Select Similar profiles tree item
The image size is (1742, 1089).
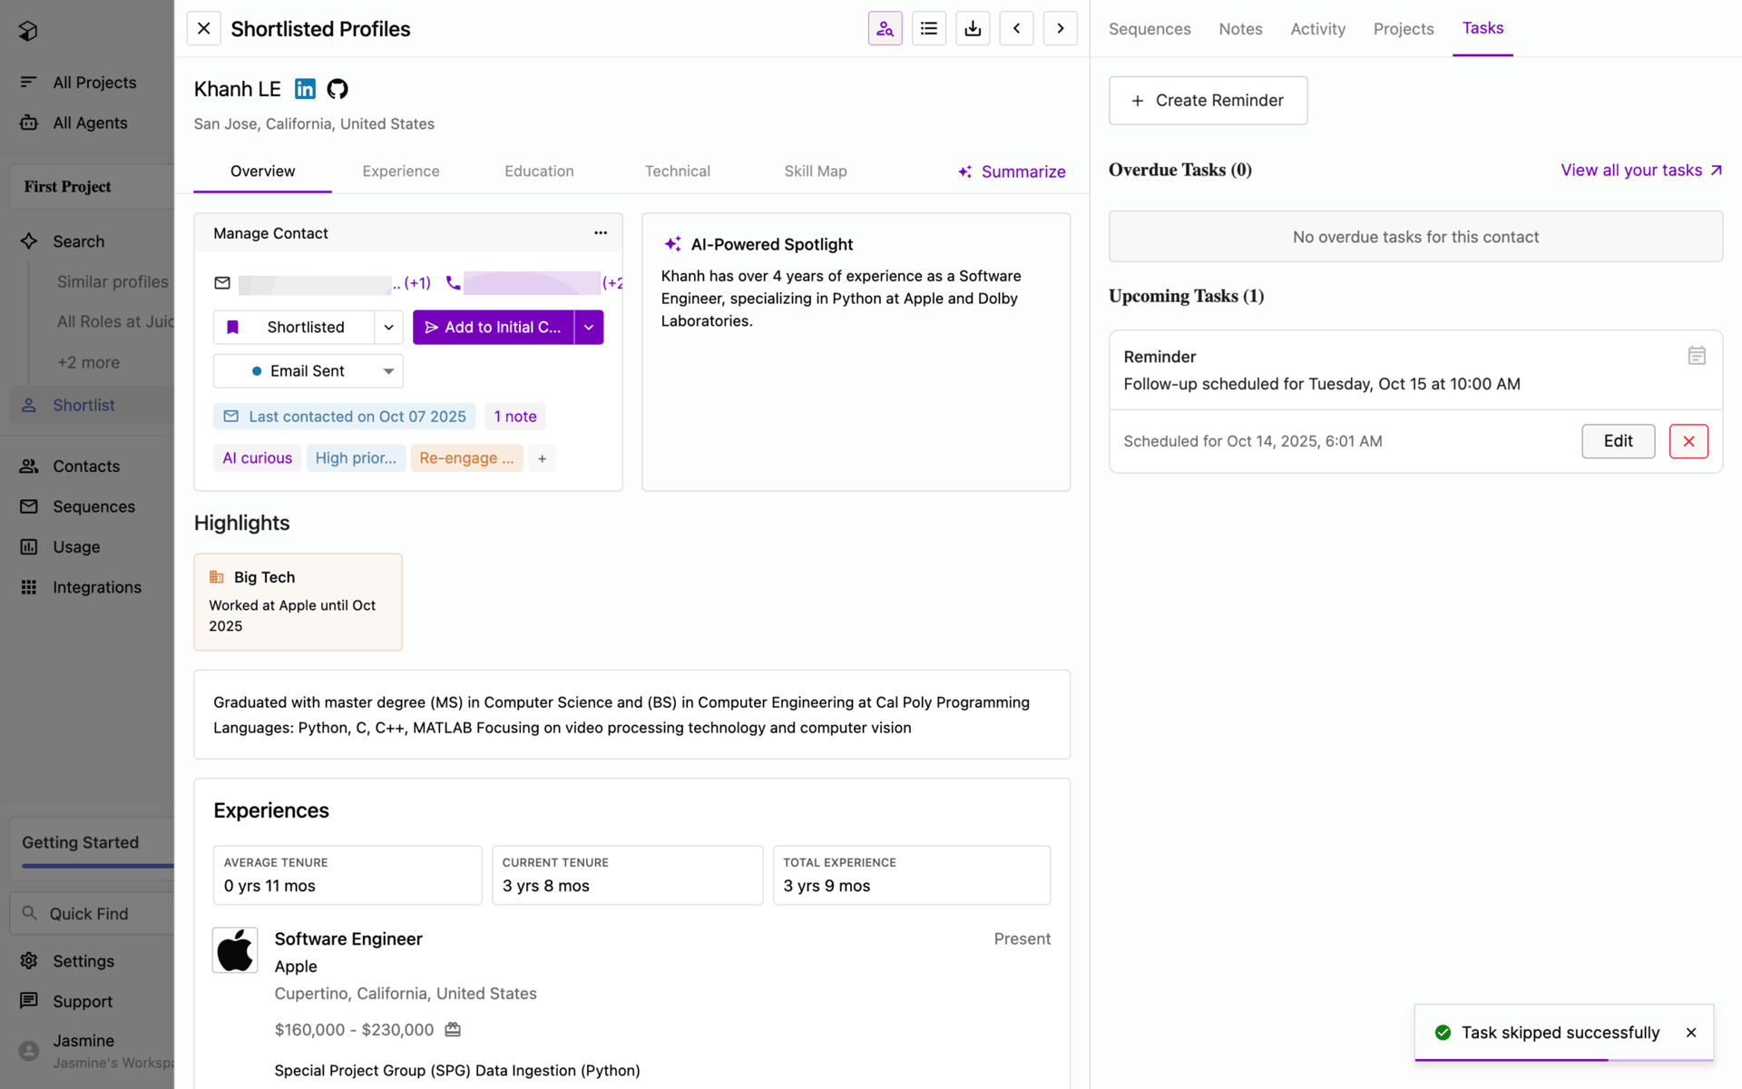(x=113, y=281)
